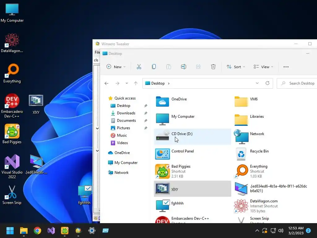The image size is (317, 238).
Task: Select My Computer in the file list
Action: 192,119
